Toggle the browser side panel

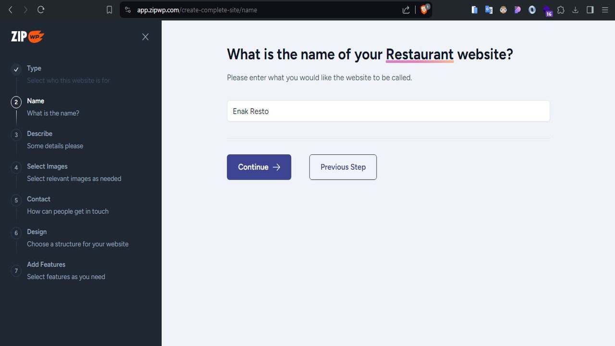(x=590, y=10)
